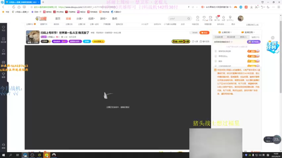Open the 京东商城 bookmark

pyautogui.click(x=59, y=12)
